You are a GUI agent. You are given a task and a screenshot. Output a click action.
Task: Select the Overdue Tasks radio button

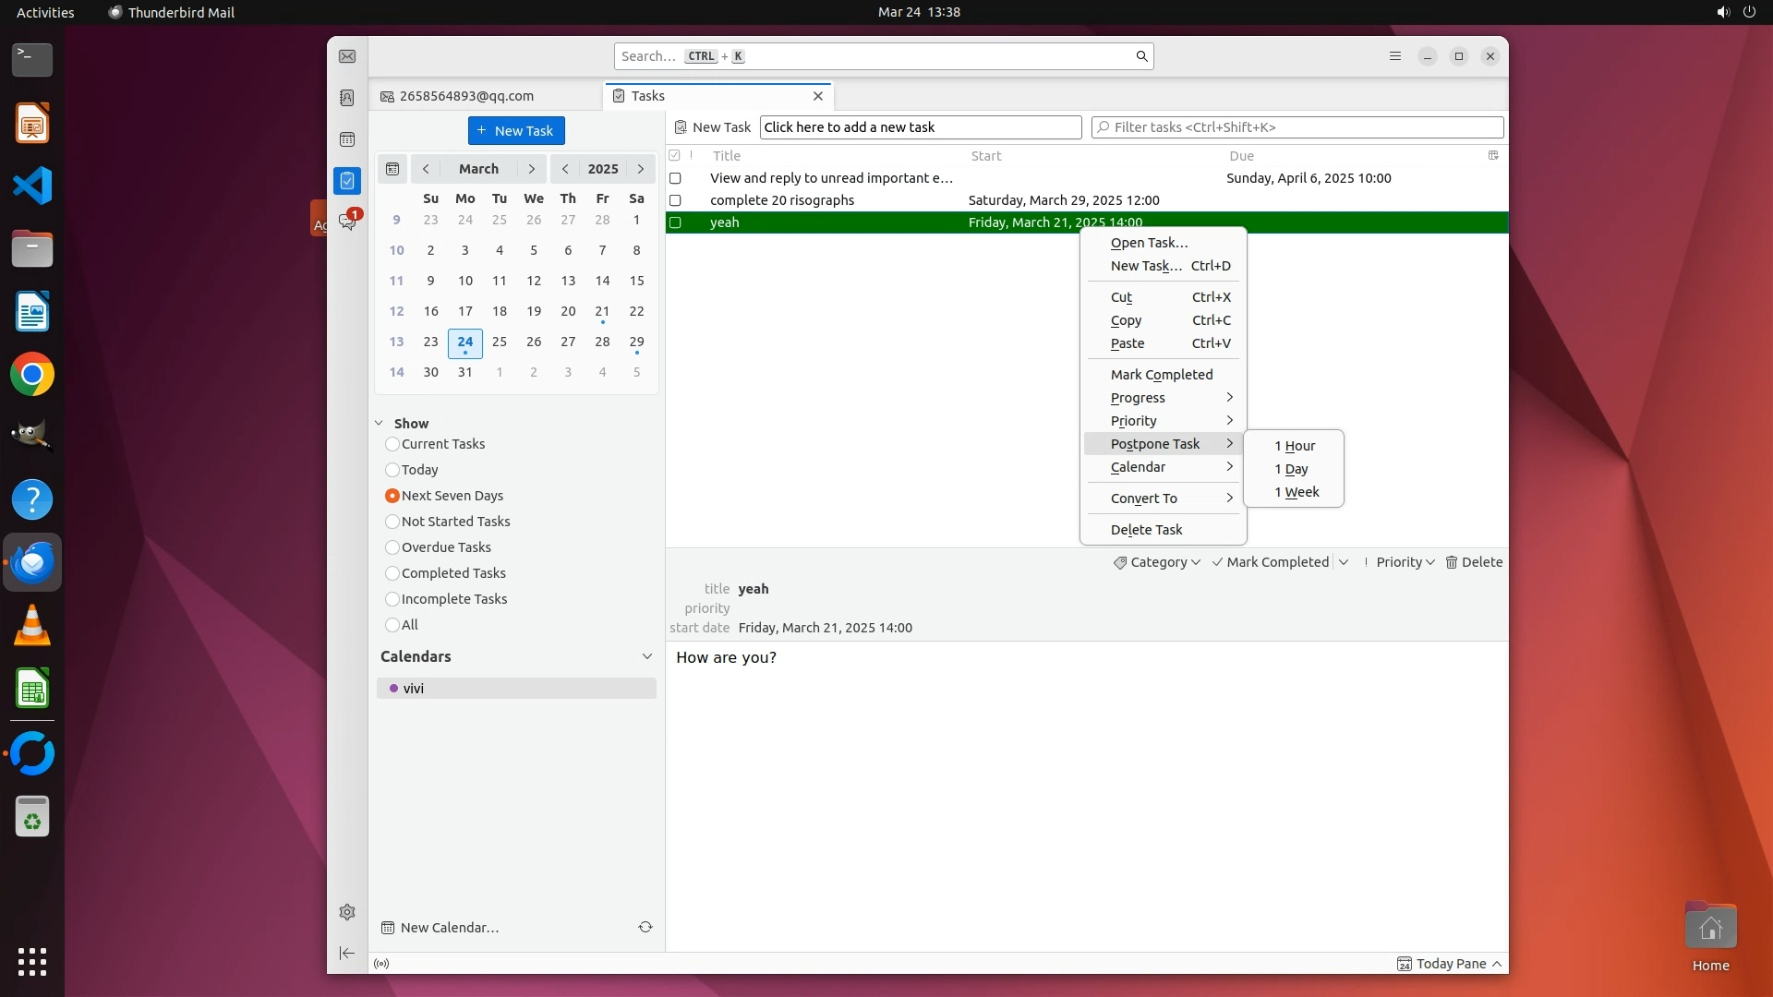click(392, 547)
